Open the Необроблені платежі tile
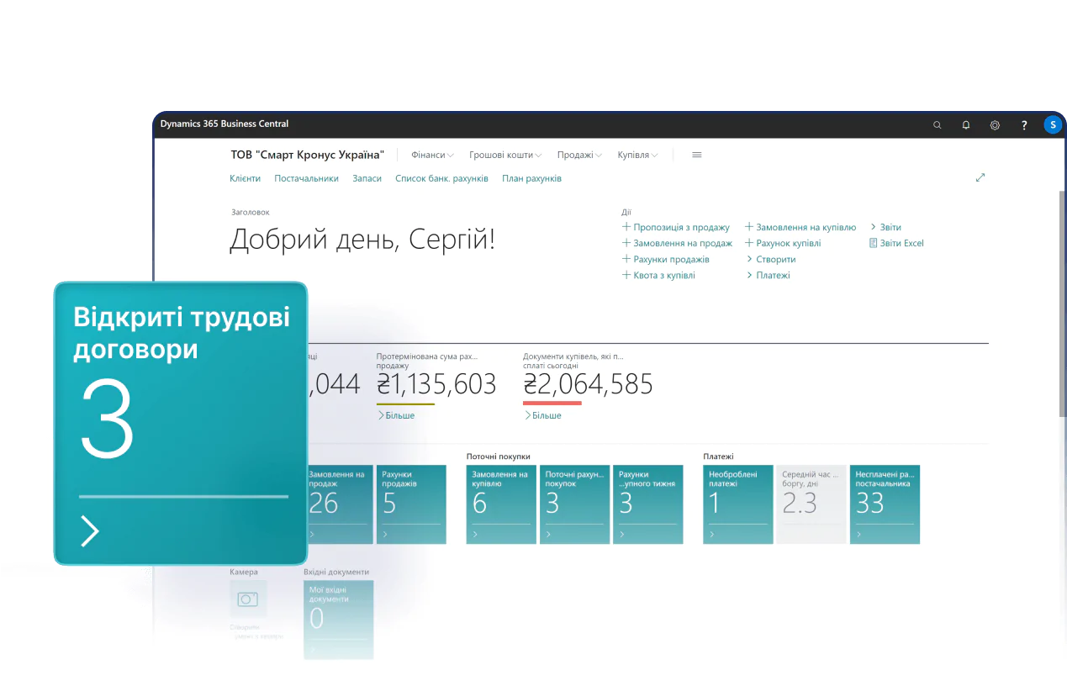The height and width of the screenshot is (686, 1067). tap(737, 504)
